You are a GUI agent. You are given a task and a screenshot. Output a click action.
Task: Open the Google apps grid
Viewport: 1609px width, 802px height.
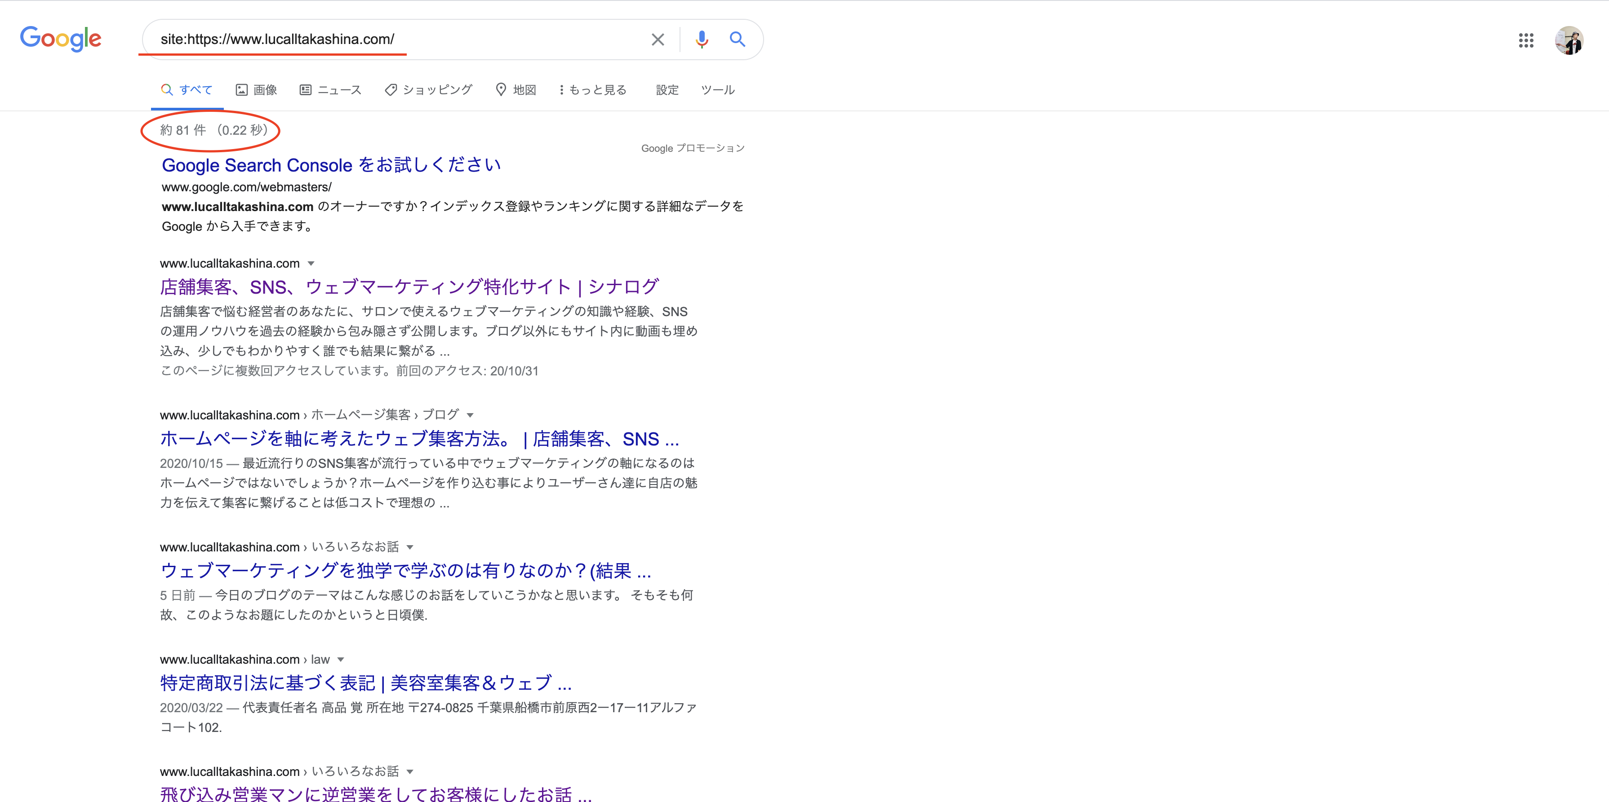[1526, 40]
